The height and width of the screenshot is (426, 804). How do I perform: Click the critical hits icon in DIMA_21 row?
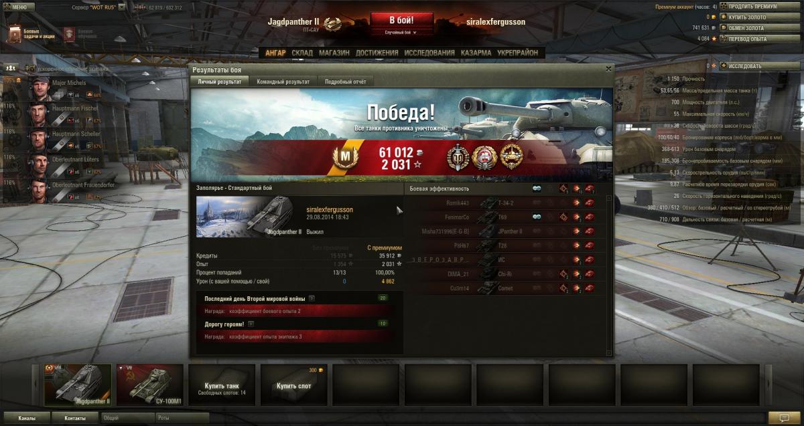(563, 274)
